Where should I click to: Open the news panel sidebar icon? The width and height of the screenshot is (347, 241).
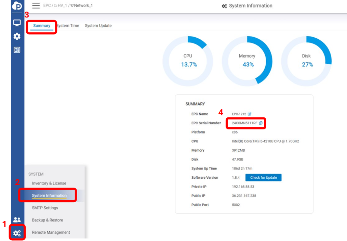[x=17, y=50]
